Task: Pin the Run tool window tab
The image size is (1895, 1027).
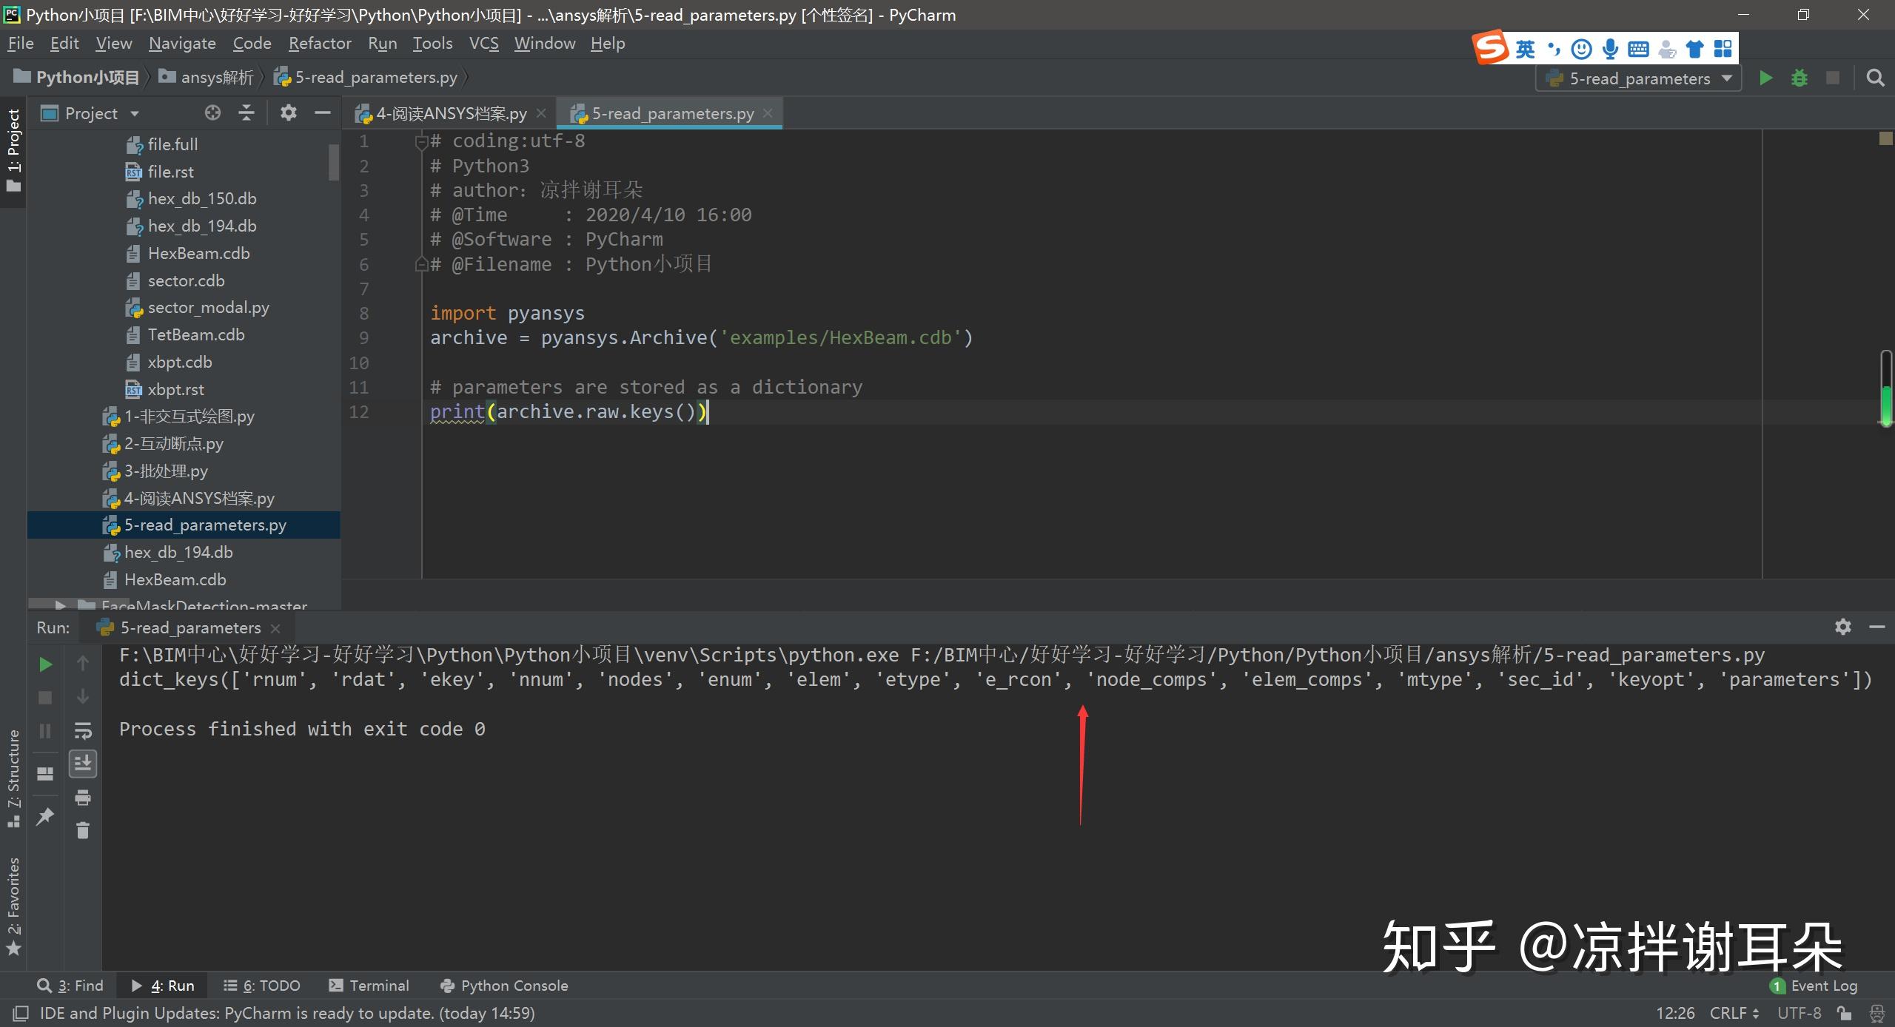Action: pyautogui.click(x=45, y=815)
